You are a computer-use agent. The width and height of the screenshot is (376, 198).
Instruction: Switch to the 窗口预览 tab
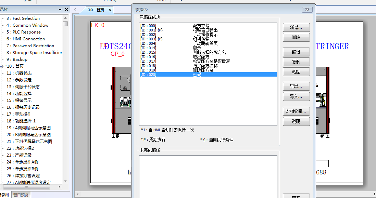[x=21, y=195]
